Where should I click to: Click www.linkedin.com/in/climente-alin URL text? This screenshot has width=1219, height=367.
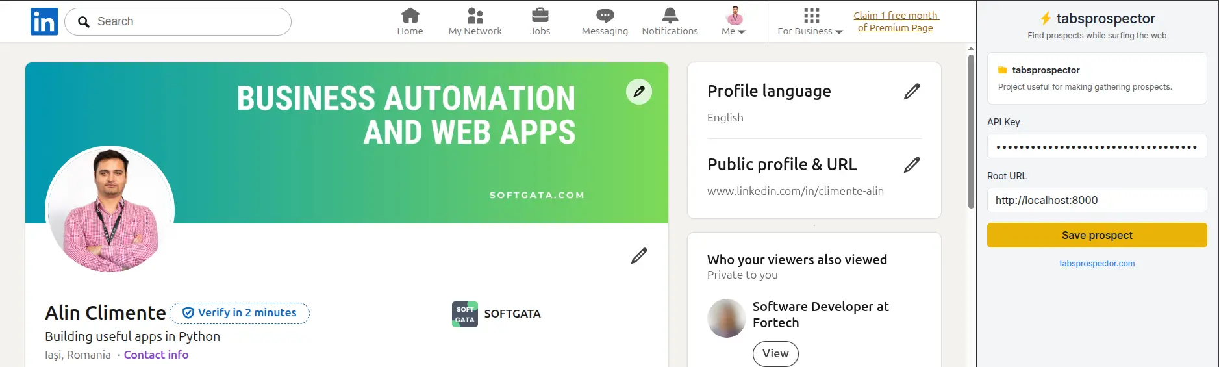[x=796, y=191]
